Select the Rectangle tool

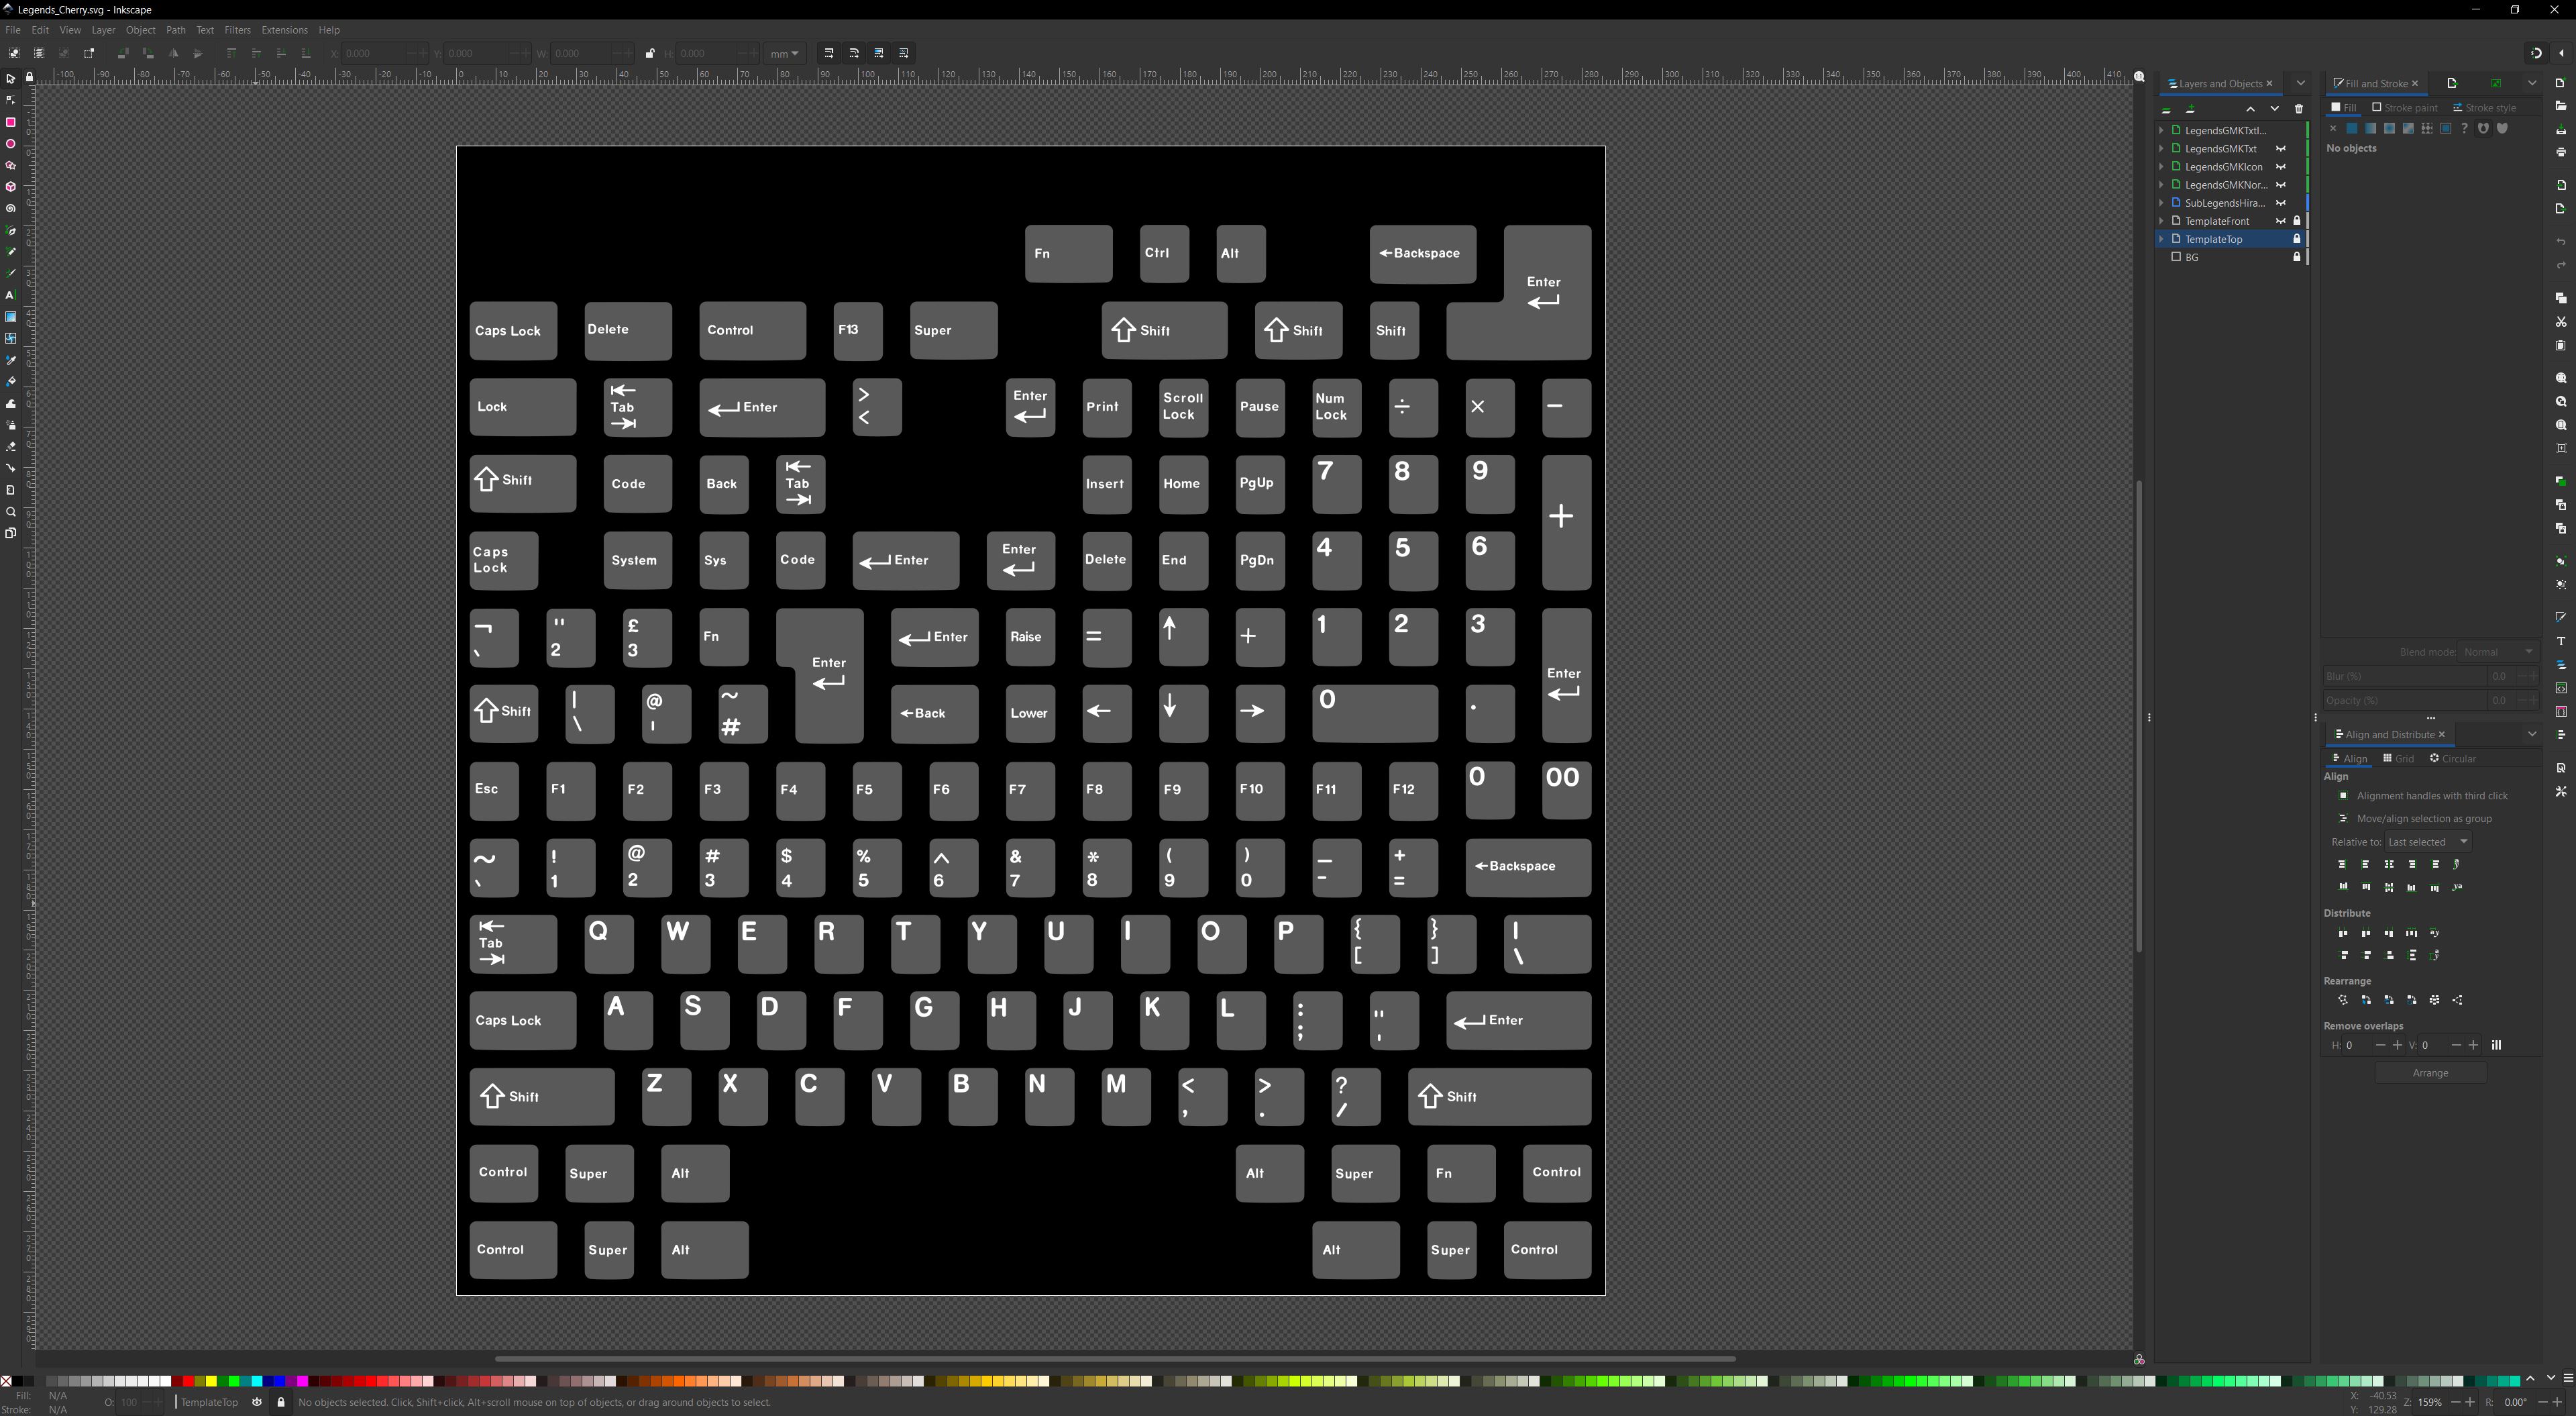(11, 122)
